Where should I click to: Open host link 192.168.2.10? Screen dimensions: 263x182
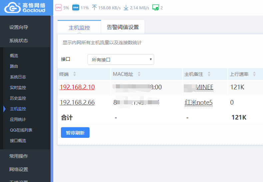point(77,87)
